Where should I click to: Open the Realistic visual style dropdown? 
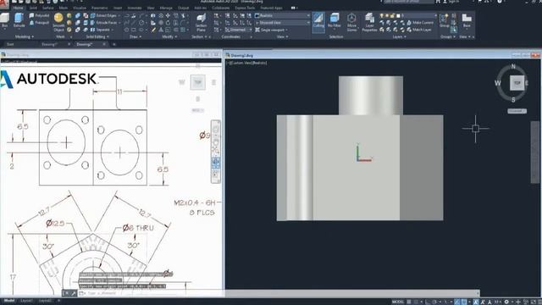pyautogui.click(x=282, y=15)
